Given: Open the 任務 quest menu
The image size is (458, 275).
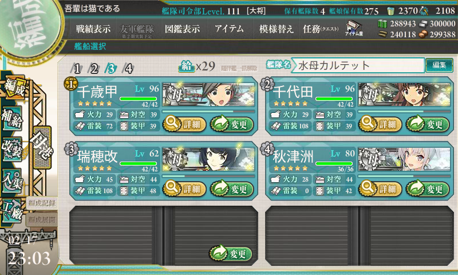Looking at the screenshot, I should click(x=321, y=29).
